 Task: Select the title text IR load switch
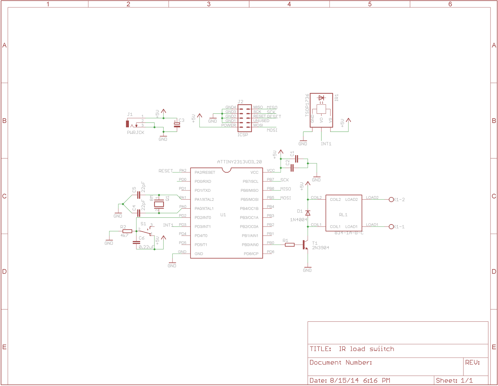[x=367, y=349]
